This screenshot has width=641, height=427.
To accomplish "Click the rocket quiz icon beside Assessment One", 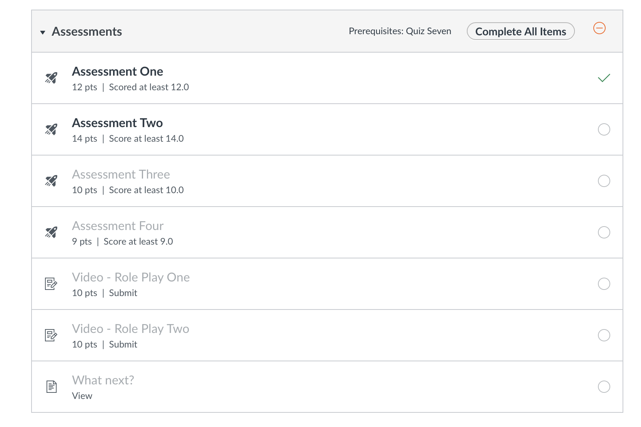I will tap(51, 78).
